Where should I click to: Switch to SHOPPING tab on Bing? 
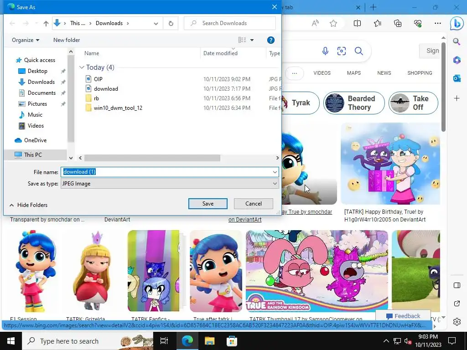click(x=420, y=73)
